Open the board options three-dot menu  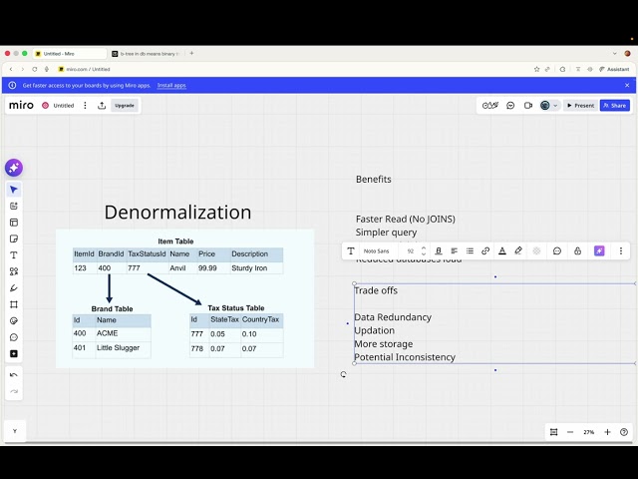(x=85, y=106)
